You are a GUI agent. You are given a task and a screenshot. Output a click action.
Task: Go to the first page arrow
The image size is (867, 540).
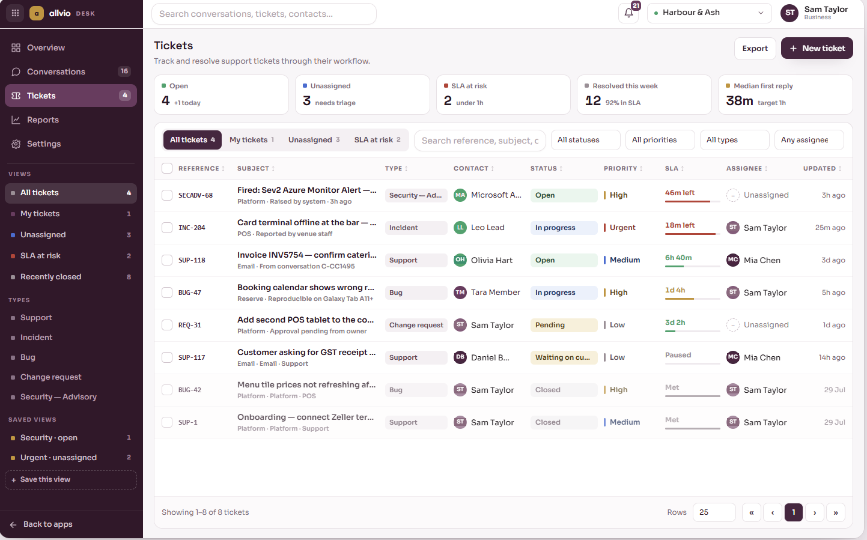point(752,512)
